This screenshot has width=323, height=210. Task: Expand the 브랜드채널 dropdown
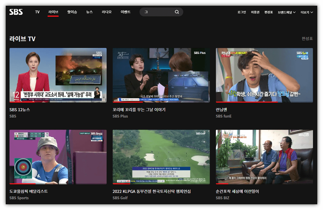tap(286, 12)
